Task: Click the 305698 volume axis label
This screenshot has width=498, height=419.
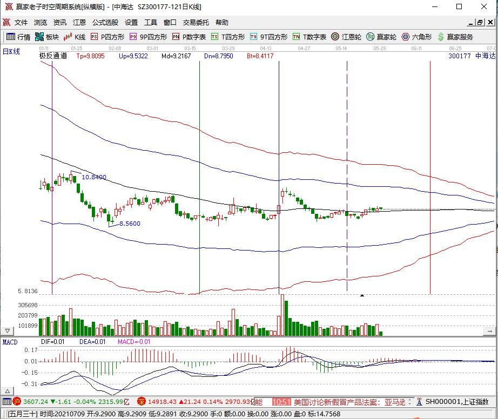Action: tap(28, 305)
